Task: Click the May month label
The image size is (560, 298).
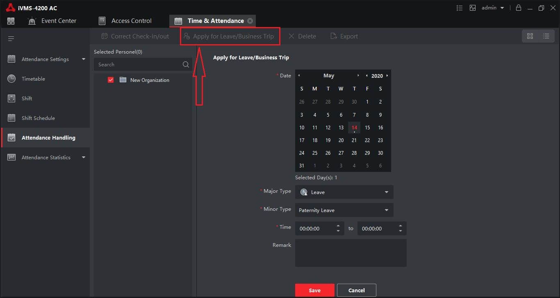Action: 329,76
